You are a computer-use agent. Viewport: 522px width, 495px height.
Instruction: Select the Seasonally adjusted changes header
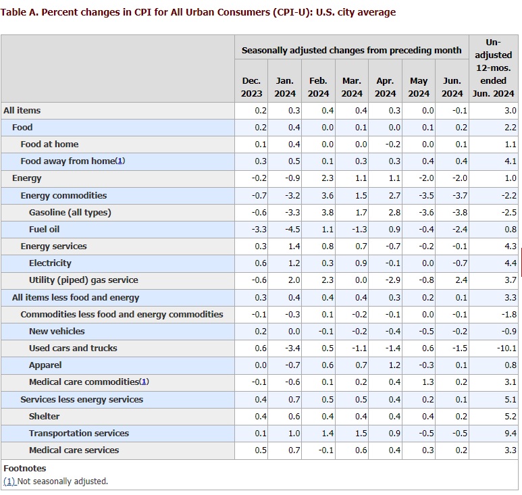[x=351, y=50]
